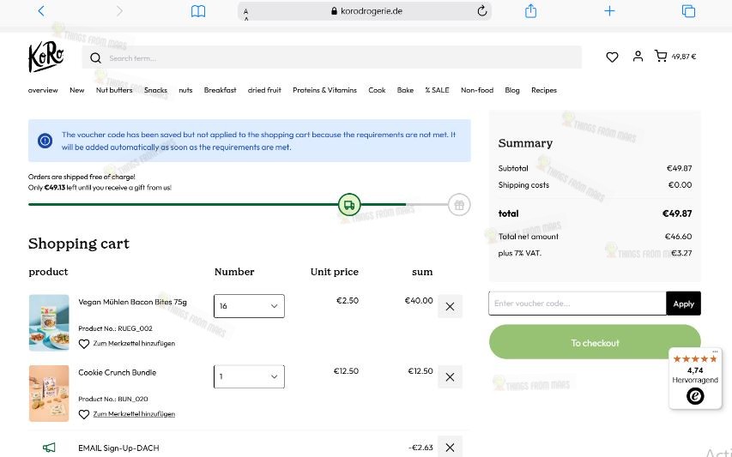Tap the text size AA button
This screenshot has width=732, height=457.
click(246, 13)
